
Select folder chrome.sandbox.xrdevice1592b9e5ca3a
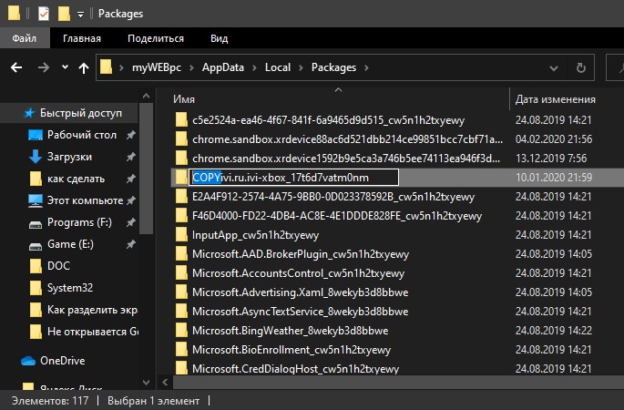click(x=346, y=159)
